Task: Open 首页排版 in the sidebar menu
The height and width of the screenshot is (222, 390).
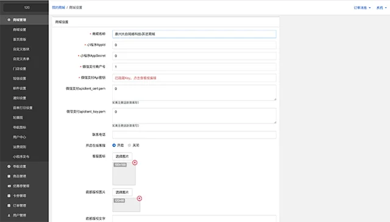Action: tap(19, 39)
